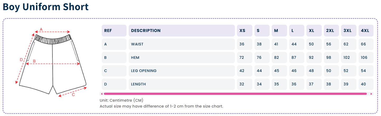Click the red B hem arrow label
Screen dimensions: 381x116
click(x=34, y=61)
